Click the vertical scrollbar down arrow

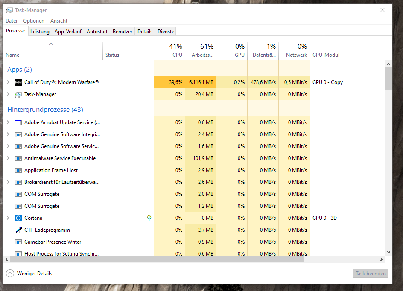point(388,252)
